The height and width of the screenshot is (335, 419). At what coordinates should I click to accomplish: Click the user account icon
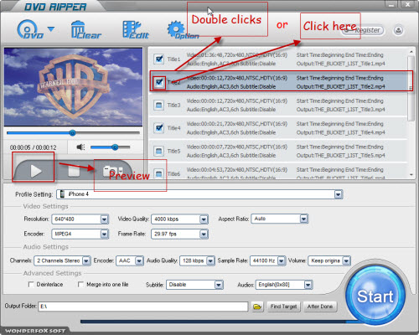(x=398, y=30)
